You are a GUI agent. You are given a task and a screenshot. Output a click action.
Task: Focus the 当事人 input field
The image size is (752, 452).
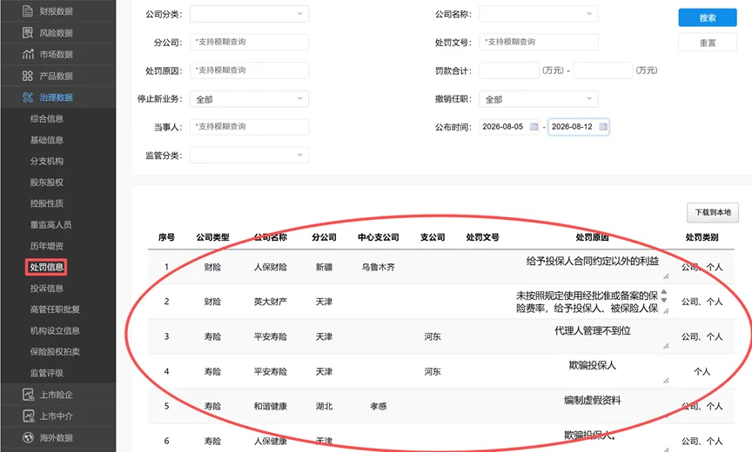(x=249, y=127)
